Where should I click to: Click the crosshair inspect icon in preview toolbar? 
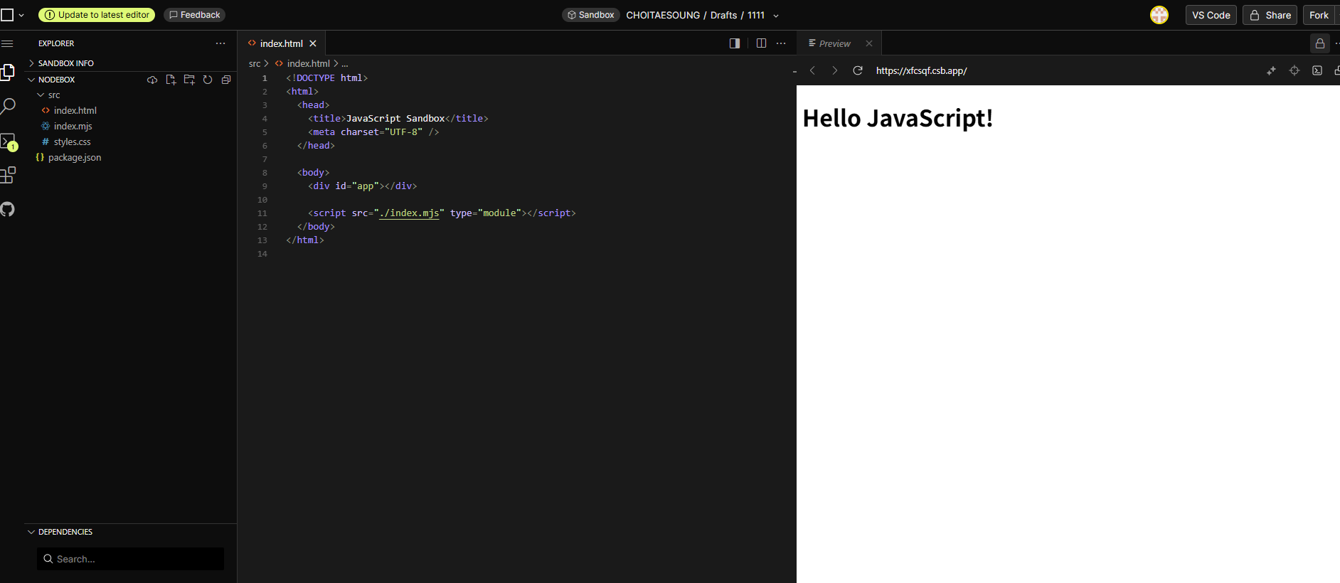click(1294, 70)
